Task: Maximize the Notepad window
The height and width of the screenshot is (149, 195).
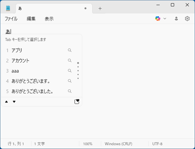Action: (173, 5)
